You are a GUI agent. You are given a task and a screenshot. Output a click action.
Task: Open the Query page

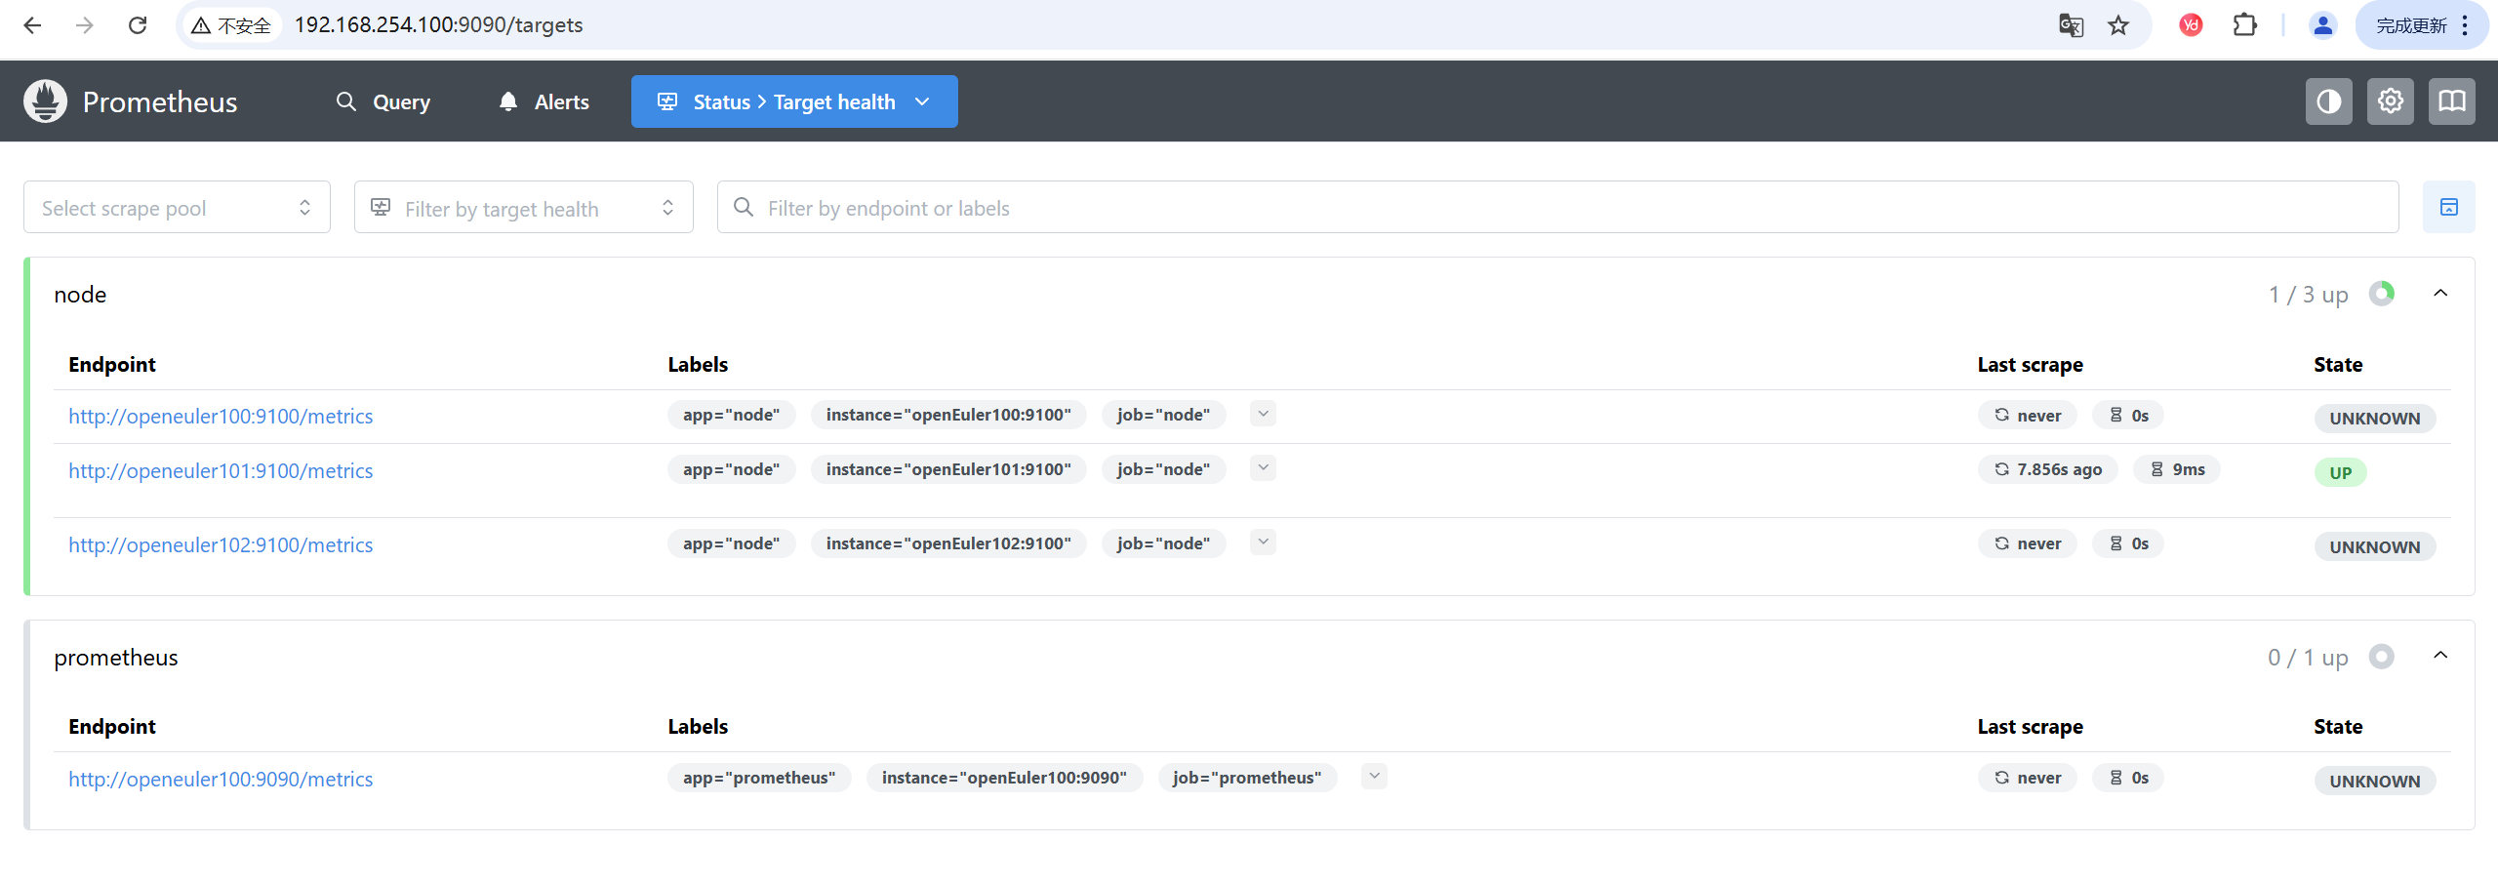click(383, 101)
